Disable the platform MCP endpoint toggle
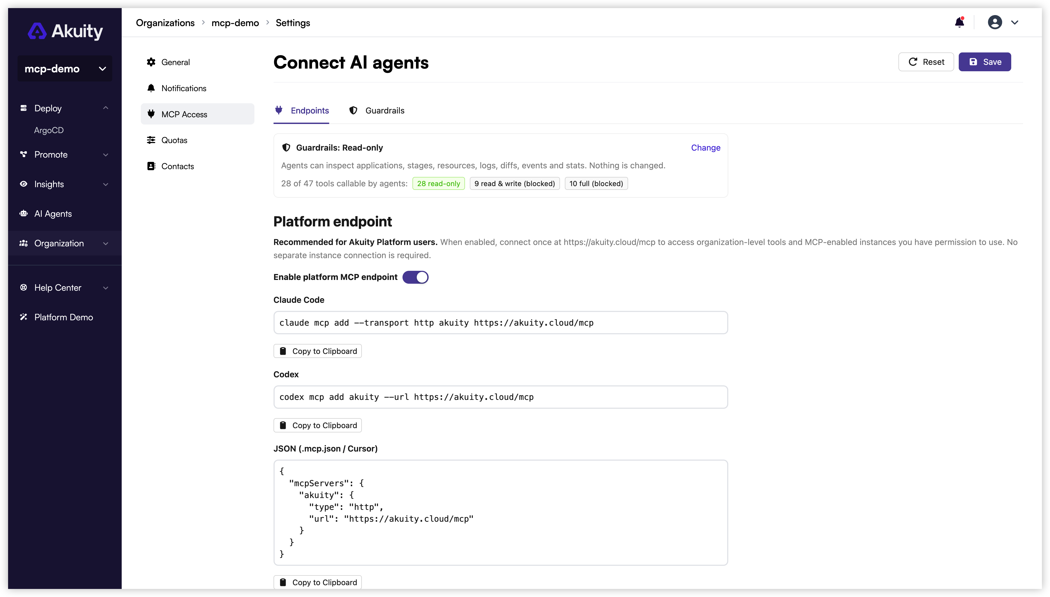The image size is (1050, 597). click(x=415, y=277)
